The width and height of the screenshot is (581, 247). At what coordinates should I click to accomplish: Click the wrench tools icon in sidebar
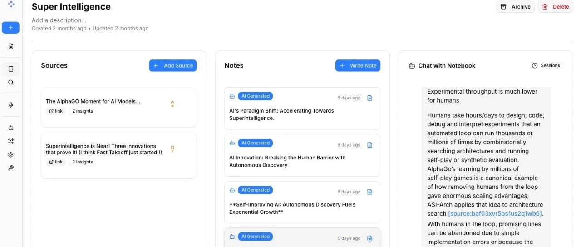[x=11, y=168]
